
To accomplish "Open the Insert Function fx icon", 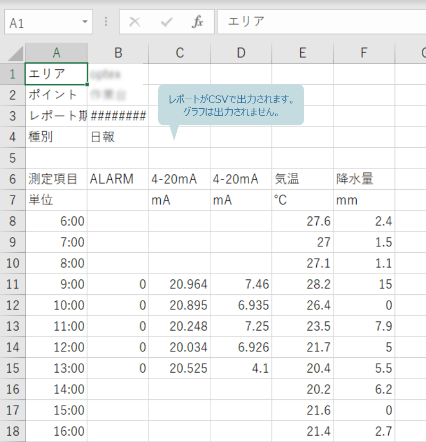I will tap(198, 22).
